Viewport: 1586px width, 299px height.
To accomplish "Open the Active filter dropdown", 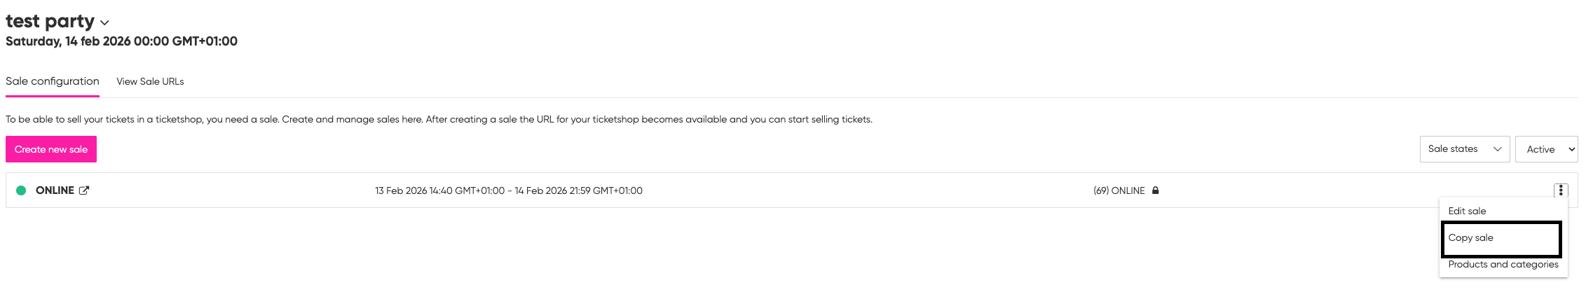I will (x=1545, y=149).
